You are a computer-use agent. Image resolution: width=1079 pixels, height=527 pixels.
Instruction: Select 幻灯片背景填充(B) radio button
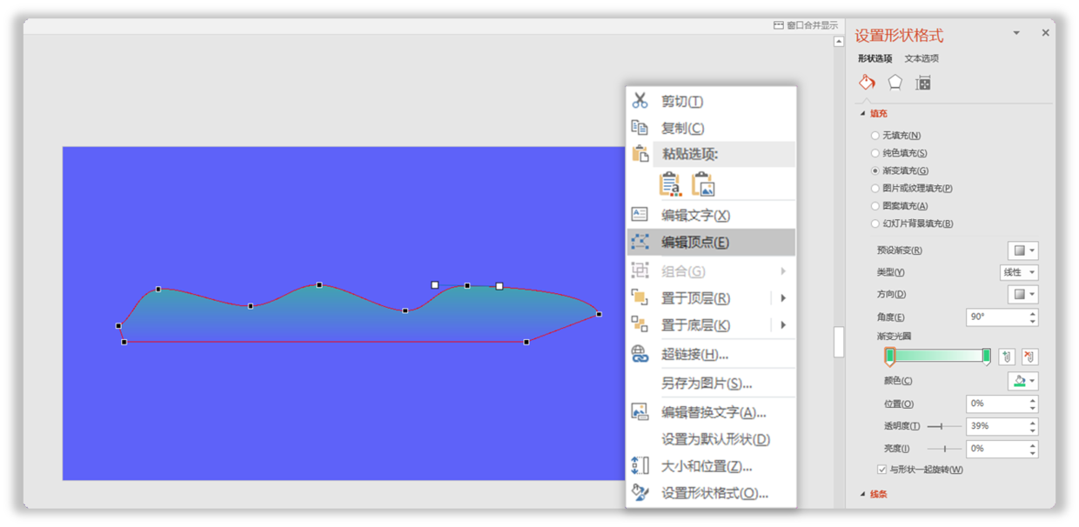[x=875, y=223]
